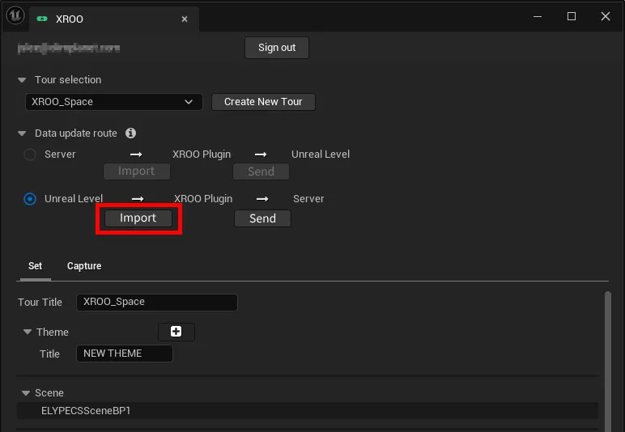
Task: Click the Unreal Engine logo icon
Action: (x=15, y=16)
